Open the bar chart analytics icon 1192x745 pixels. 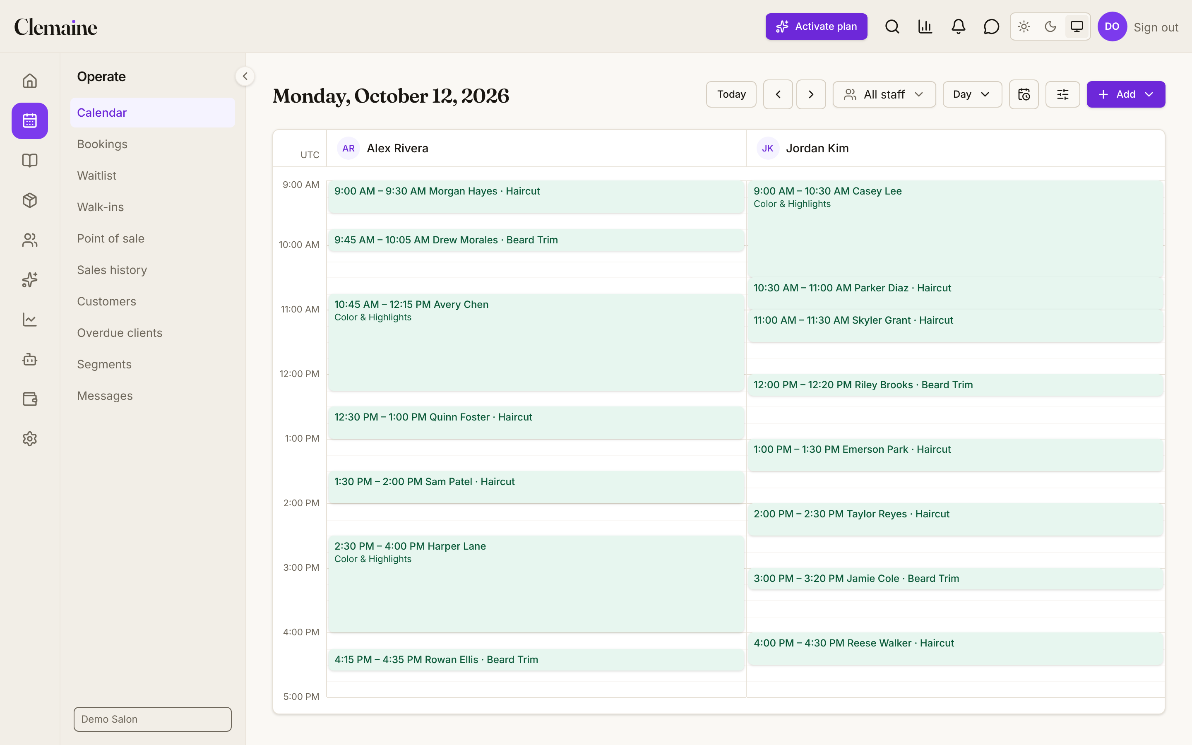click(925, 26)
